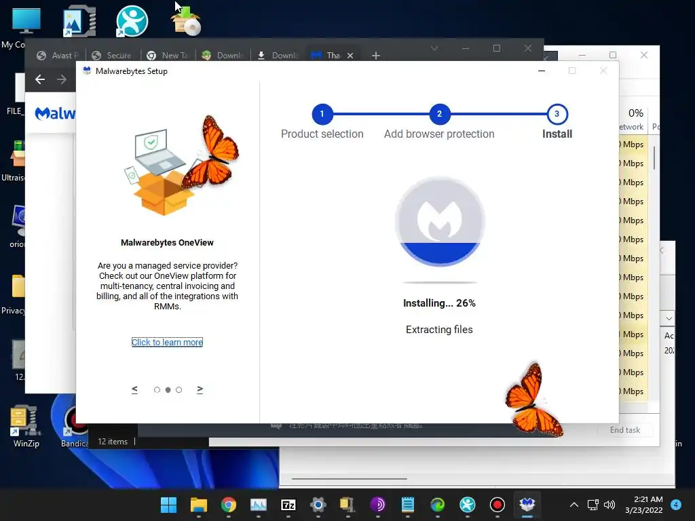Select Malwarebytes Setup in taskbar

pos(527,505)
